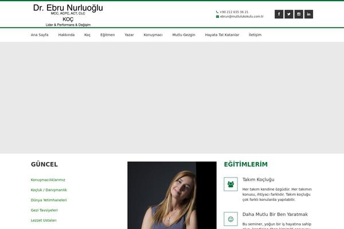Go to the İletişim menu item
This screenshot has width=344, height=229.
coord(255,35)
